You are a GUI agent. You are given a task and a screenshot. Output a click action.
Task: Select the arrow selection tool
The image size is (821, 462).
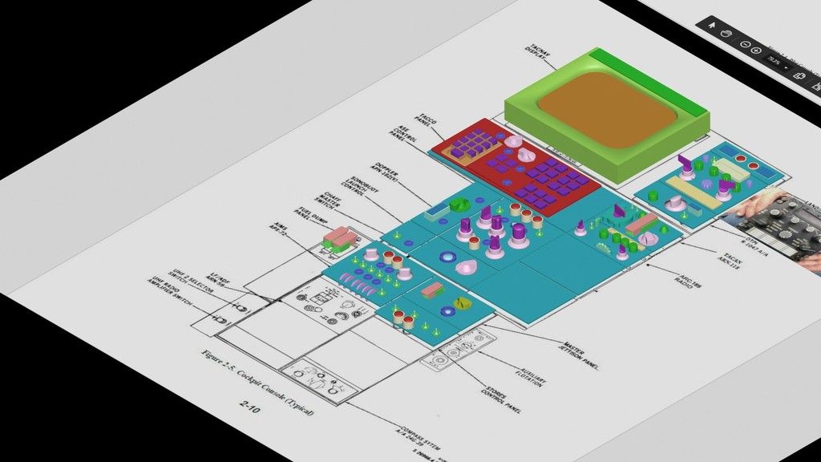(x=711, y=26)
